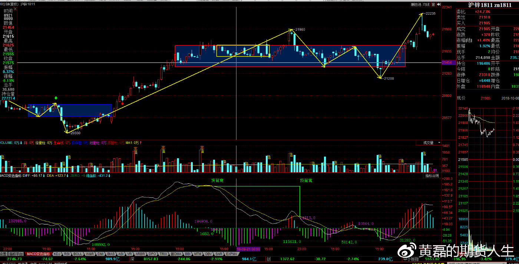Click the MA1: 0万 volume indicator label
This screenshot has height=264, width=519.
tap(134, 143)
